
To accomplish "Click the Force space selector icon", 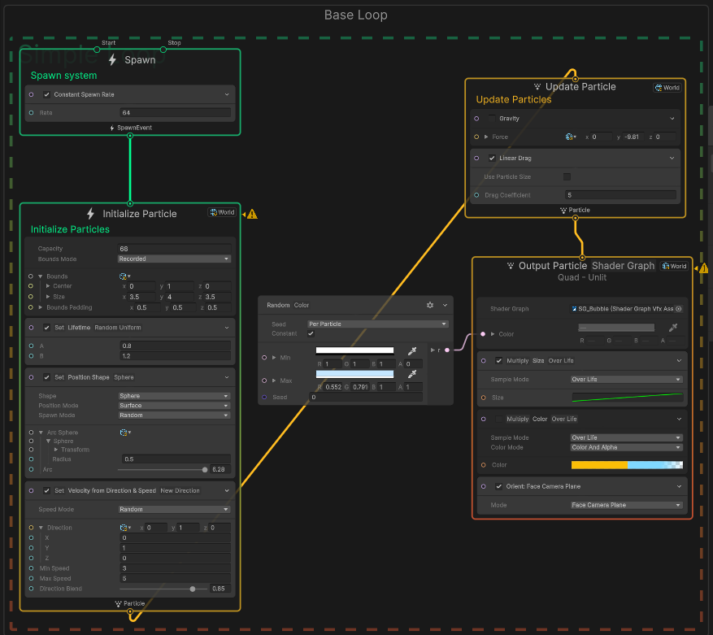I will point(568,137).
